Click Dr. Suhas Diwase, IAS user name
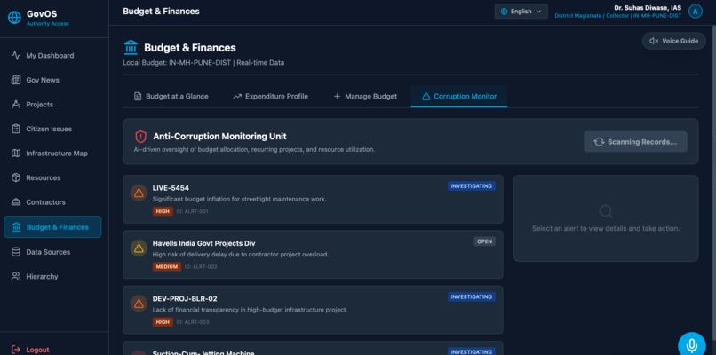 click(x=648, y=8)
